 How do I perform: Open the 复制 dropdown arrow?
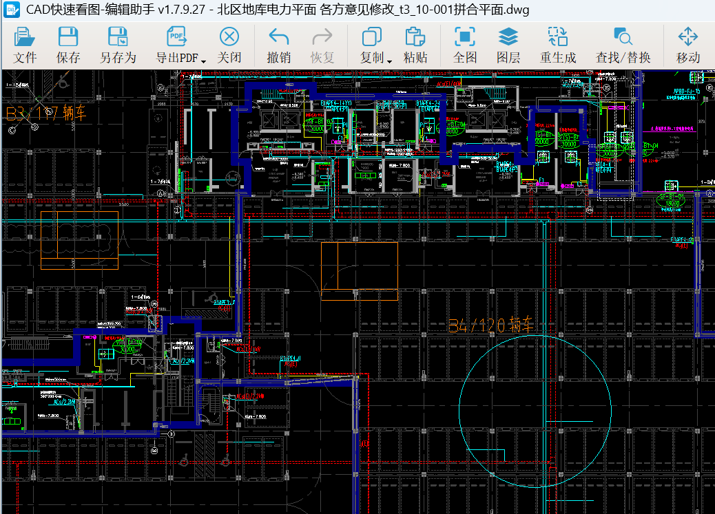(x=389, y=61)
